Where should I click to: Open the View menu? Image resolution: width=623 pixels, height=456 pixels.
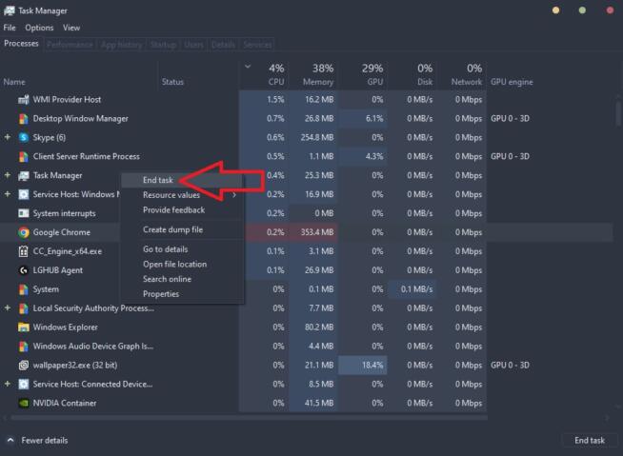[x=71, y=28]
